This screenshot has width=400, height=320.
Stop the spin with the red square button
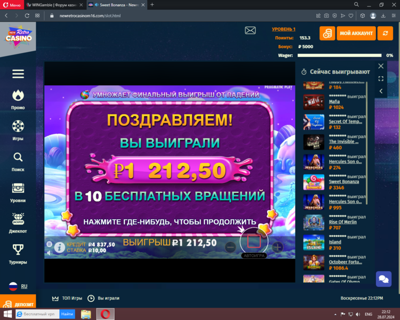click(x=254, y=241)
